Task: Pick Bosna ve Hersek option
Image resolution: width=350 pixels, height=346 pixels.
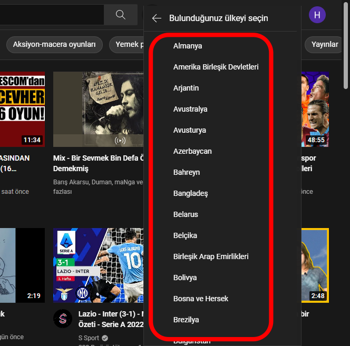Action: [201, 299]
